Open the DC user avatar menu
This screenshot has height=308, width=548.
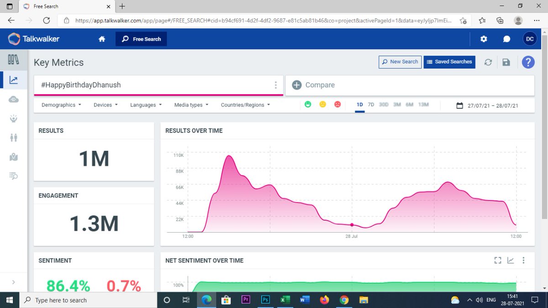coord(530,39)
